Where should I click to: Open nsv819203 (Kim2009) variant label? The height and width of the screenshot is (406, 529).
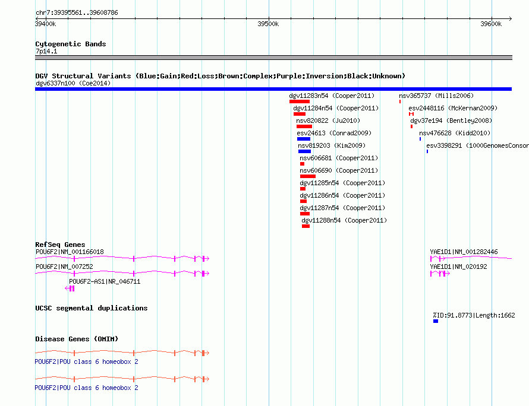[332, 145]
